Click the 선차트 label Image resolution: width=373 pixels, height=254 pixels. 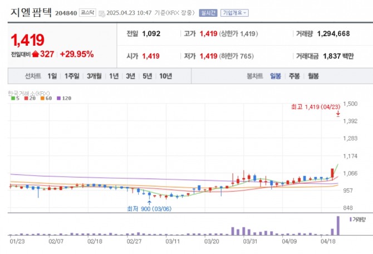coord(33,76)
